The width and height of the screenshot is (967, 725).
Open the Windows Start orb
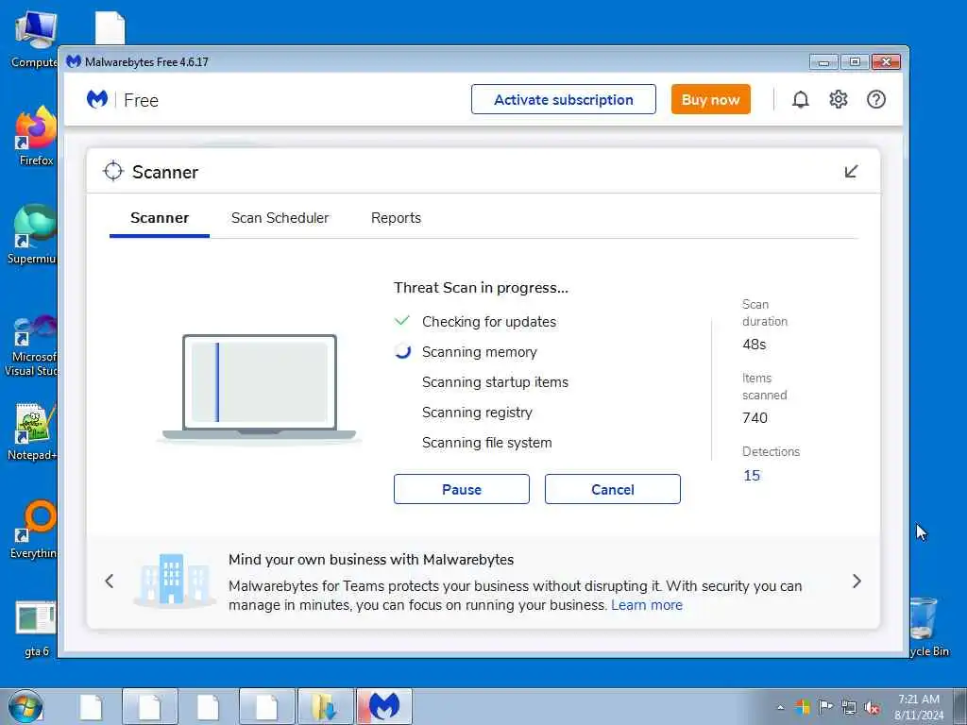[25, 706]
